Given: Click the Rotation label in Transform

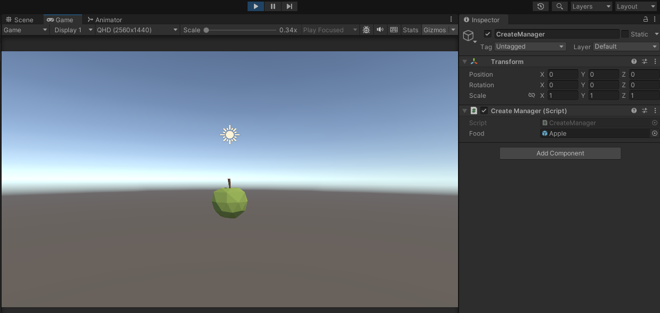Looking at the screenshot, I should click(x=481, y=85).
